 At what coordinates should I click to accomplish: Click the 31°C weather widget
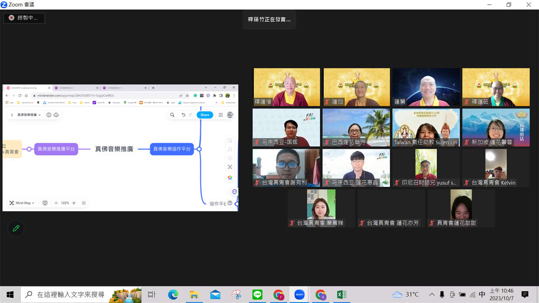pyautogui.click(x=406, y=295)
